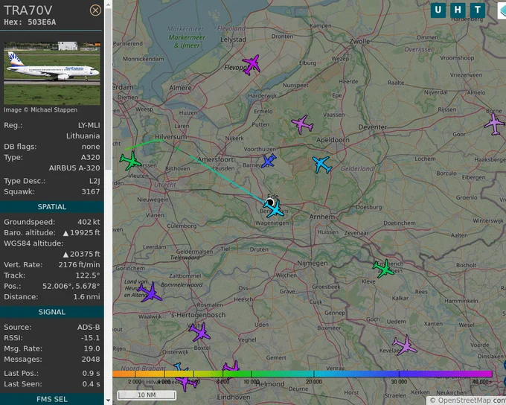The height and width of the screenshot is (405, 506).
Task: Click the white position marker near Ede
Action: pos(269,202)
